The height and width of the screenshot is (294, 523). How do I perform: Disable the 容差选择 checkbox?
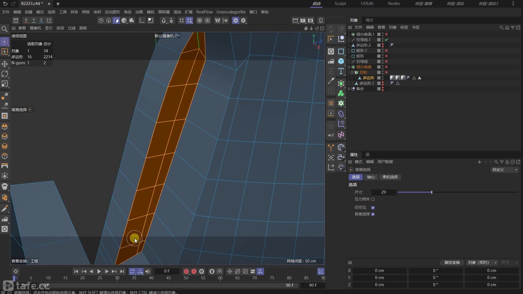[x=373, y=214]
